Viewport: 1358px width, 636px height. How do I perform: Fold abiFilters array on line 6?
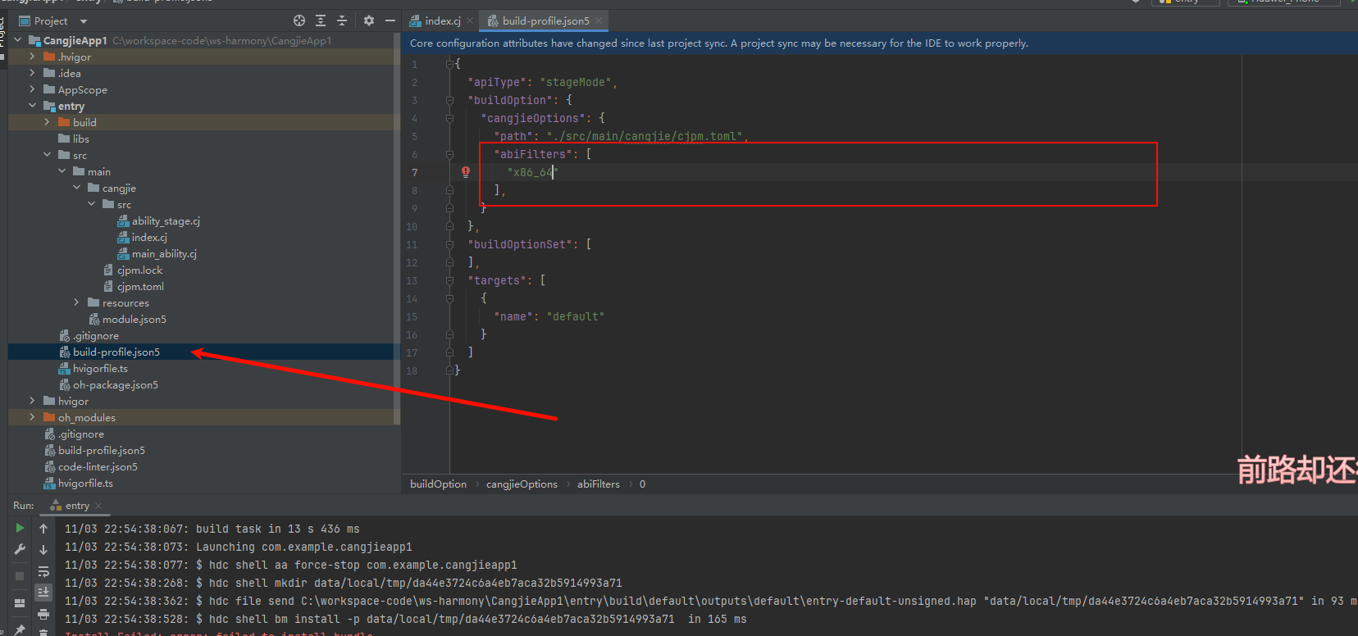449,154
